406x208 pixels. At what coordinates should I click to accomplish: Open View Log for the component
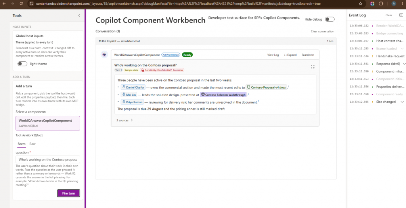point(273,55)
